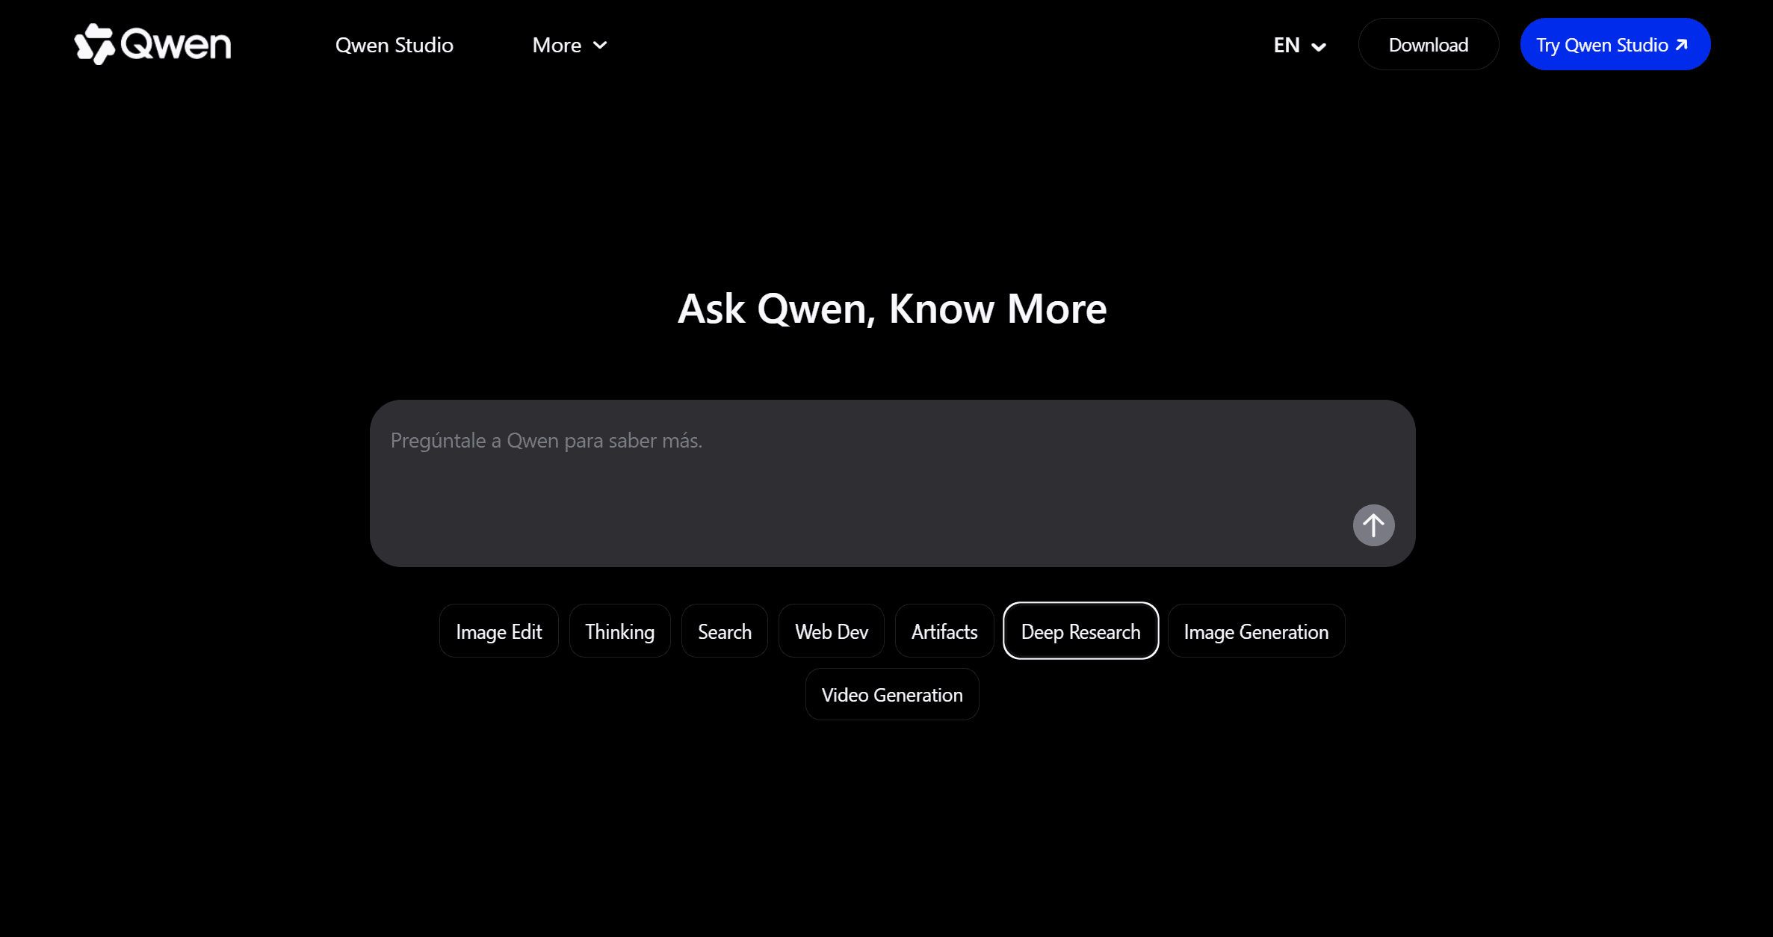Select the Artifacts chip

(x=944, y=631)
